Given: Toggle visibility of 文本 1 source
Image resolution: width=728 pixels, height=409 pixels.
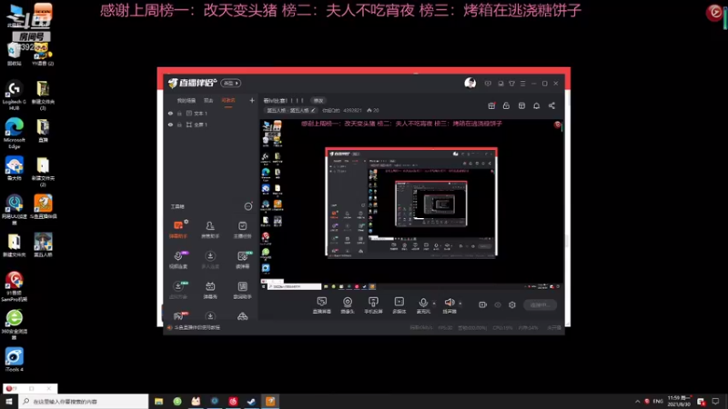Looking at the screenshot, I should pos(170,113).
